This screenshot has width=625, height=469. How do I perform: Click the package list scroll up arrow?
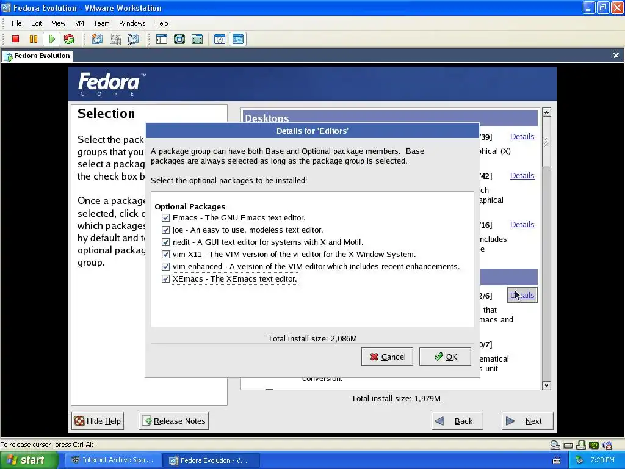546,112
